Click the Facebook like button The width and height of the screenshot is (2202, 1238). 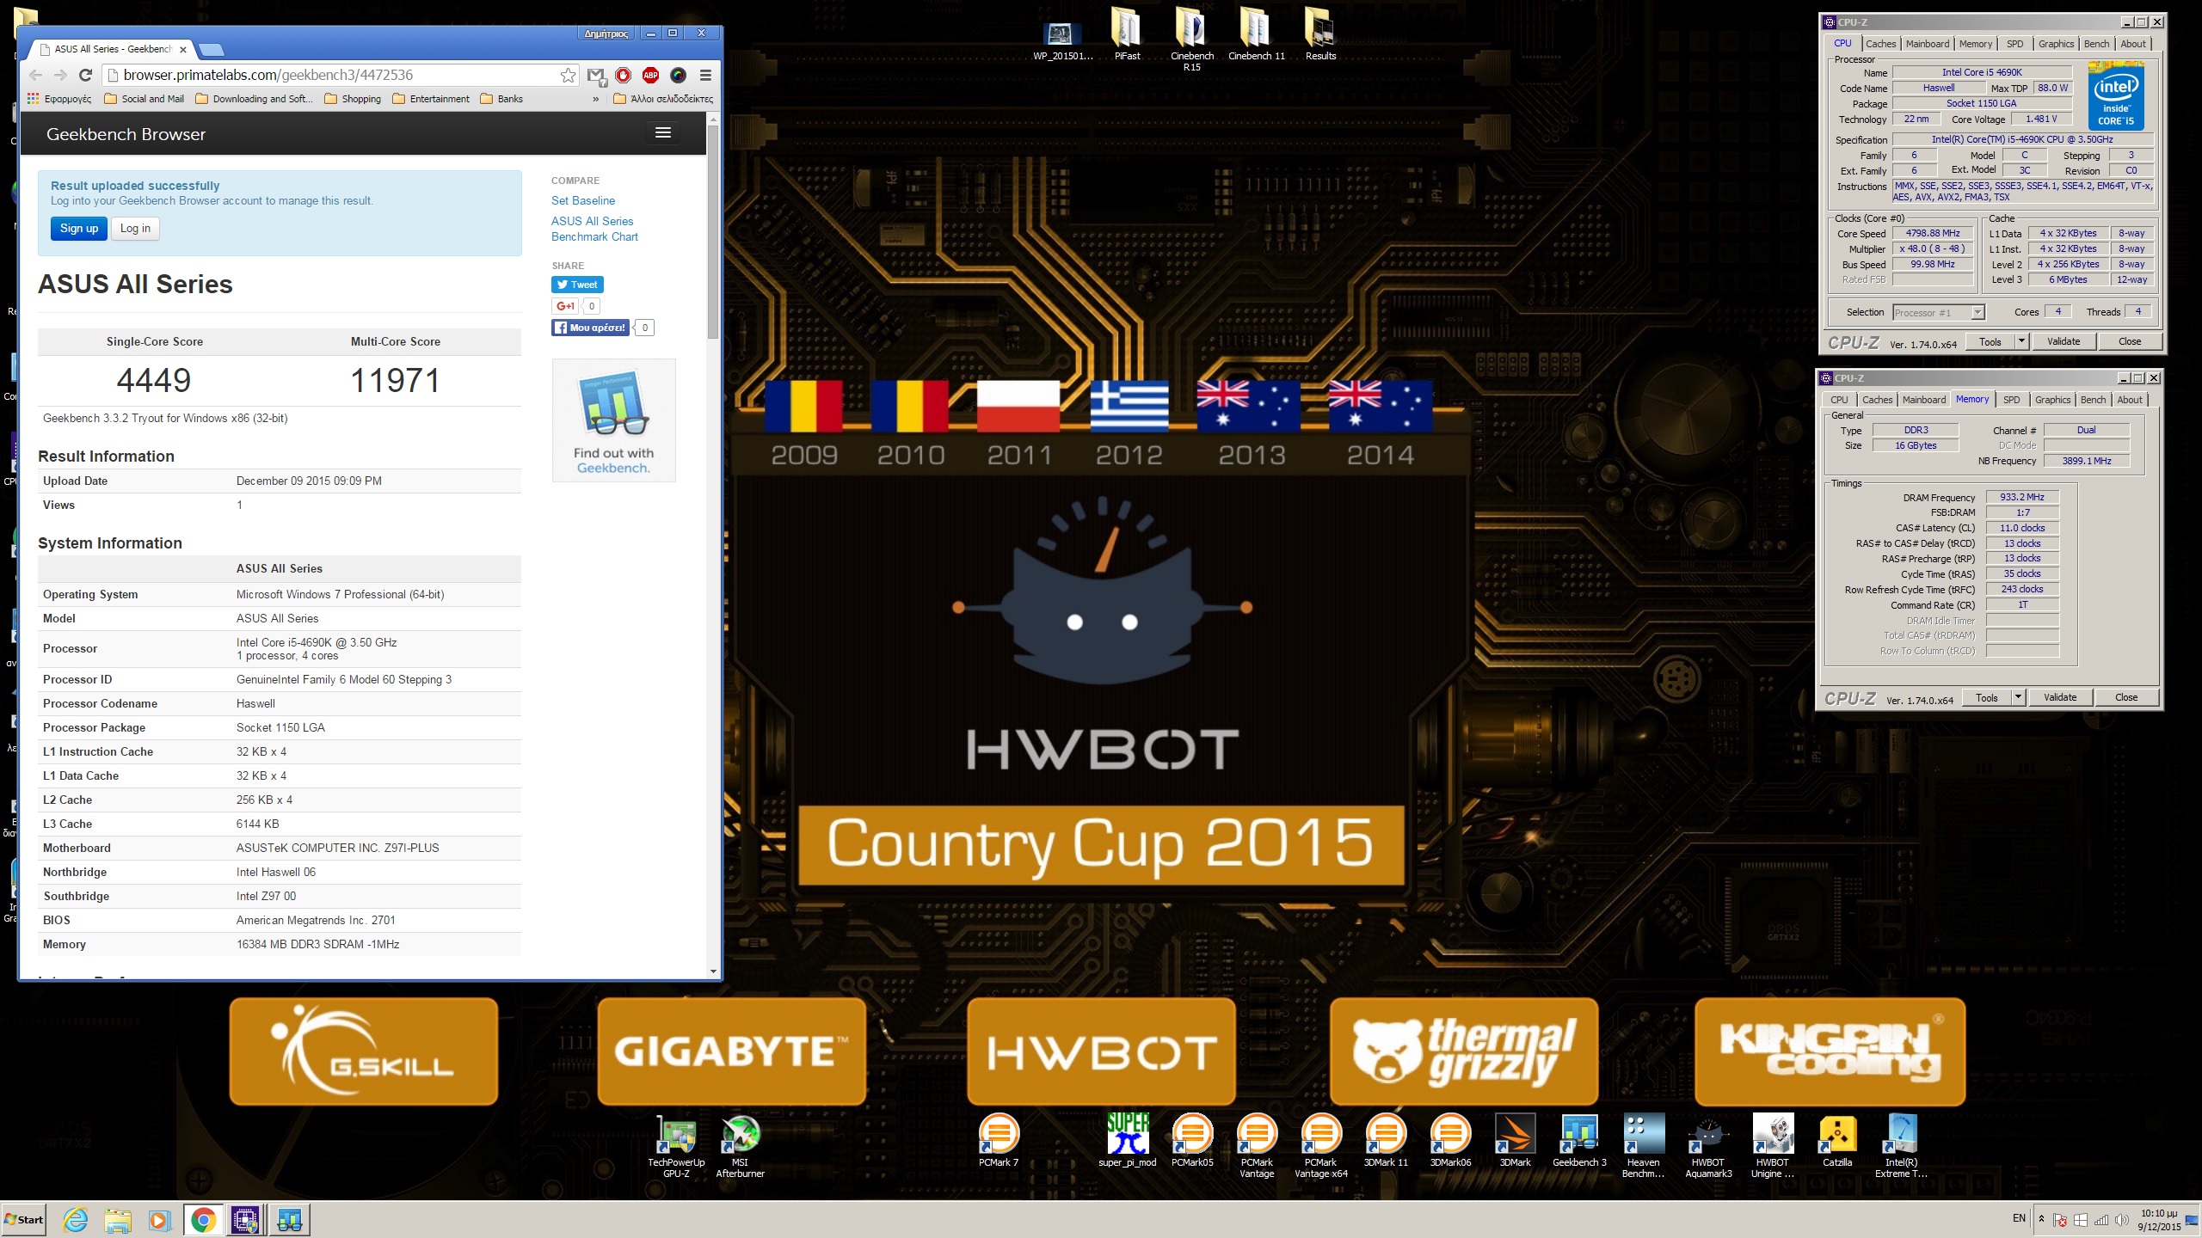pyautogui.click(x=590, y=328)
